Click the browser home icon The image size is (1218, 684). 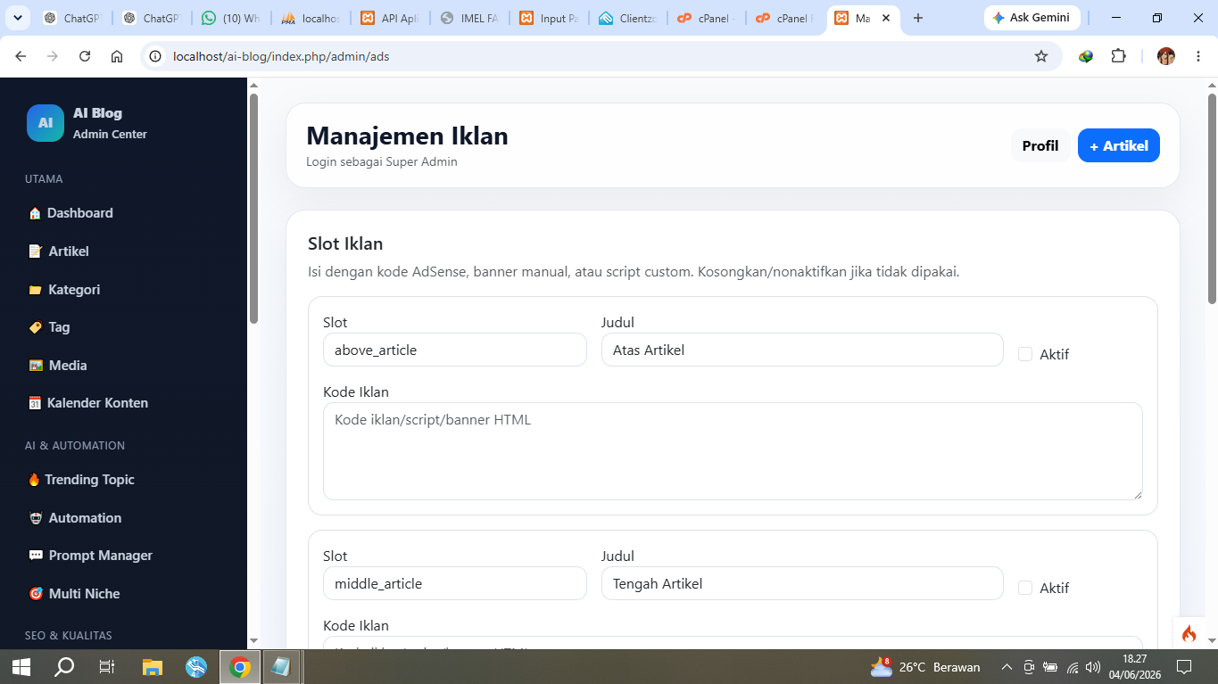click(x=117, y=56)
